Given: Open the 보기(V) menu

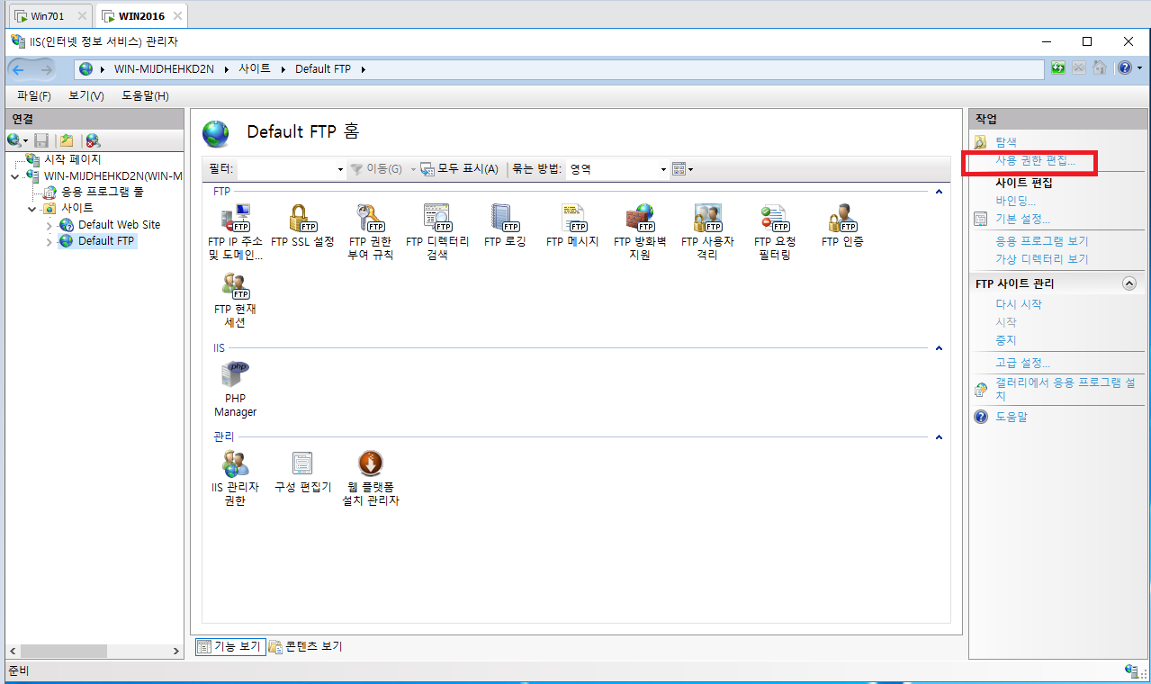Looking at the screenshot, I should pos(86,95).
